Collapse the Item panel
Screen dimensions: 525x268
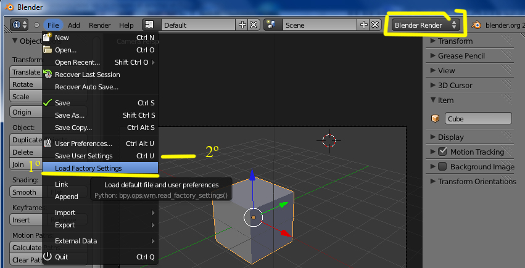tap(432, 100)
